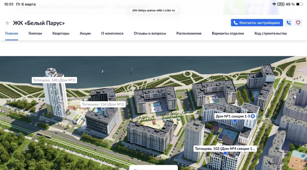Click the blue map dot under Татищева, 102 label
307x170 pixels.
pyautogui.click(x=225, y=153)
